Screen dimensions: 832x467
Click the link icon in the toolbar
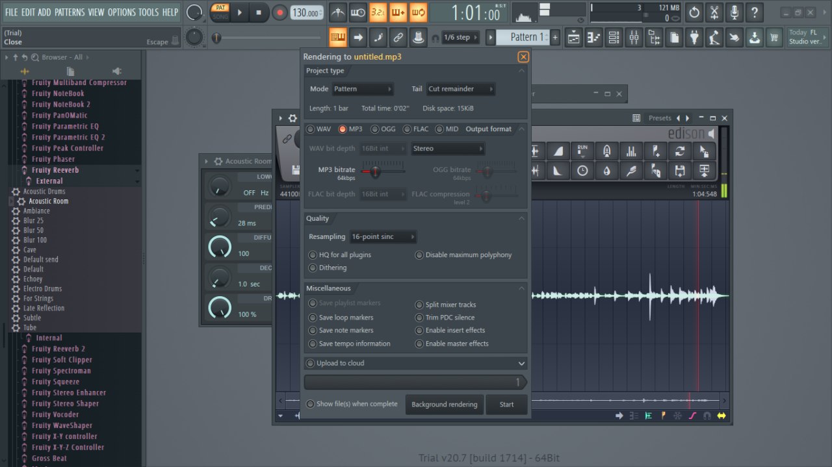(398, 37)
